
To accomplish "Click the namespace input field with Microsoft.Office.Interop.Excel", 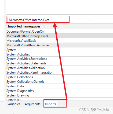I will tap(60, 19).
